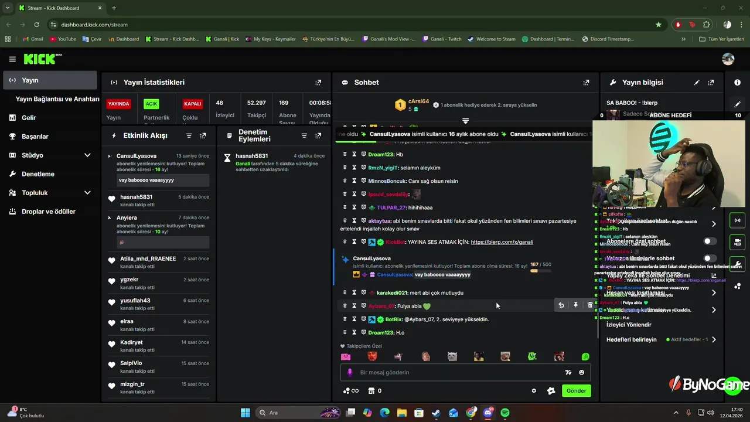This screenshot has height=422, width=750.
Task: Pop out the Yayın bilgisi panel
Action: 711,83
